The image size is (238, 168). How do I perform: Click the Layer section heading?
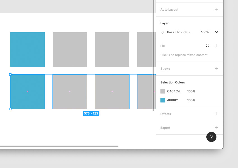pos(164,23)
